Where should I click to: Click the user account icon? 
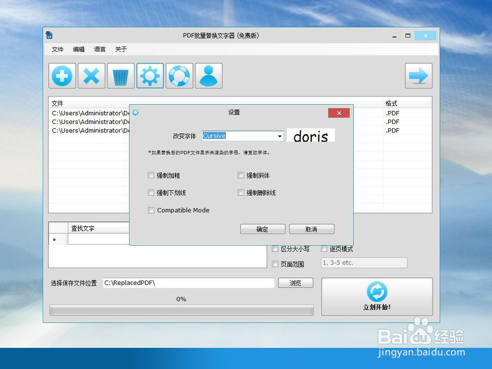coord(209,75)
